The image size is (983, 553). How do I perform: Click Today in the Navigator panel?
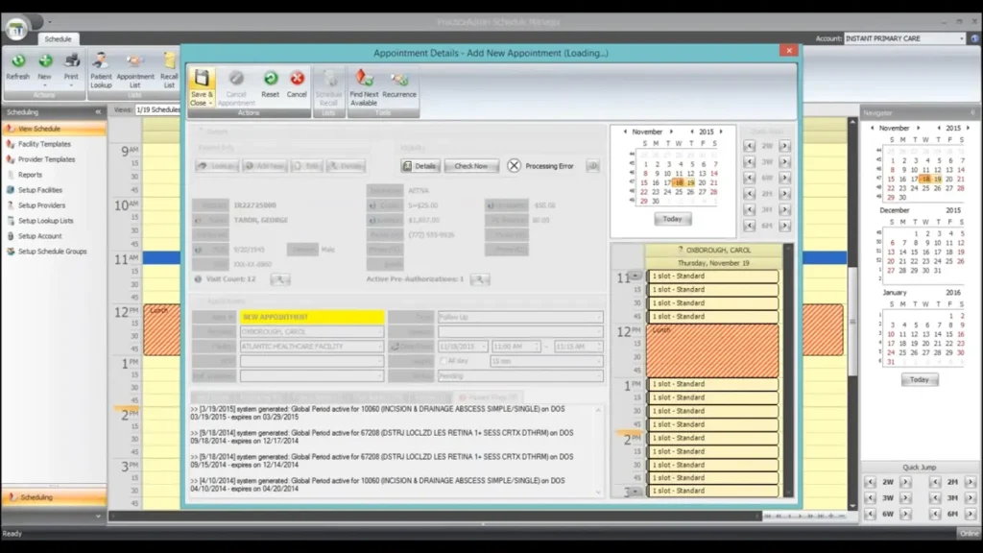(920, 380)
